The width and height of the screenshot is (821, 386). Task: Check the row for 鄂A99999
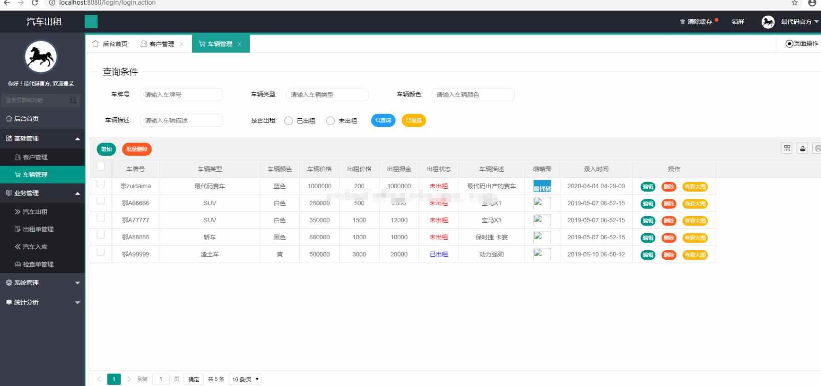click(x=101, y=252)
